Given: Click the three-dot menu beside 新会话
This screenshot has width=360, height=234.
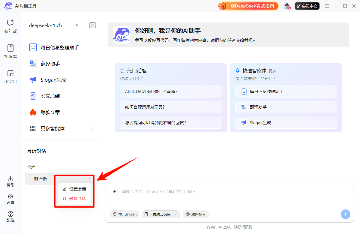Looking at the screenshot, I should 88,179.
